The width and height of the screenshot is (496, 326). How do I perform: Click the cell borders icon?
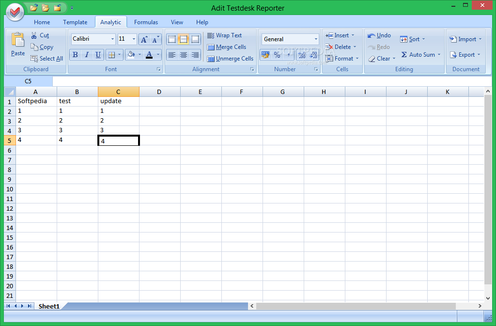(x=111, y=55)
